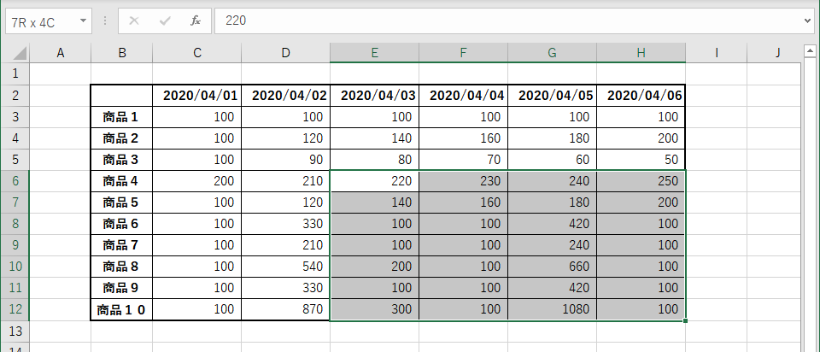Click the 商品６ label cell
Image resolution: width=820 pixels, height=352 pixels.
122,224
